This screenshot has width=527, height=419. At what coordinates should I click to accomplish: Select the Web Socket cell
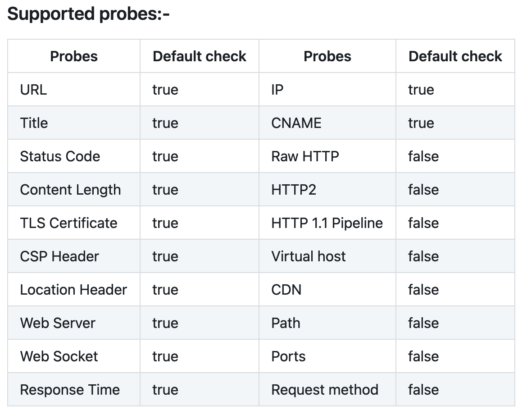click(74, 356)
